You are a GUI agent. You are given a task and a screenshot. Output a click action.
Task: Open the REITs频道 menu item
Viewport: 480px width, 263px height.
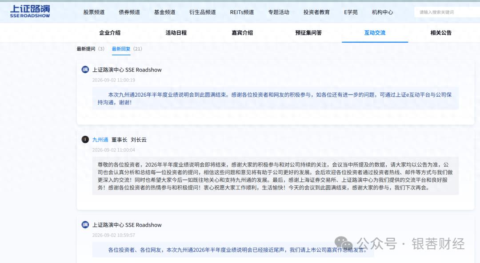242,12
